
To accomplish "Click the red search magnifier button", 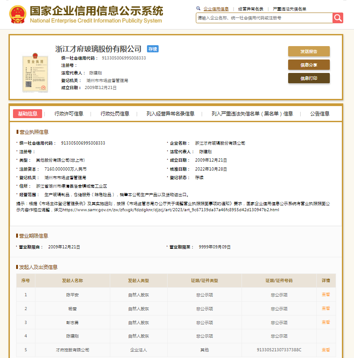I will 337,17.
